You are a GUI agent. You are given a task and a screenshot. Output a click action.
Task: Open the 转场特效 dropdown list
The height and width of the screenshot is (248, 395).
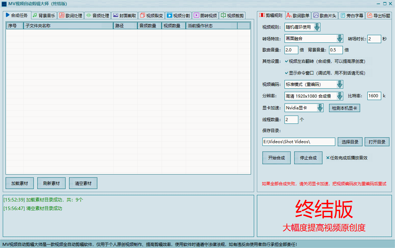[339, 39]
